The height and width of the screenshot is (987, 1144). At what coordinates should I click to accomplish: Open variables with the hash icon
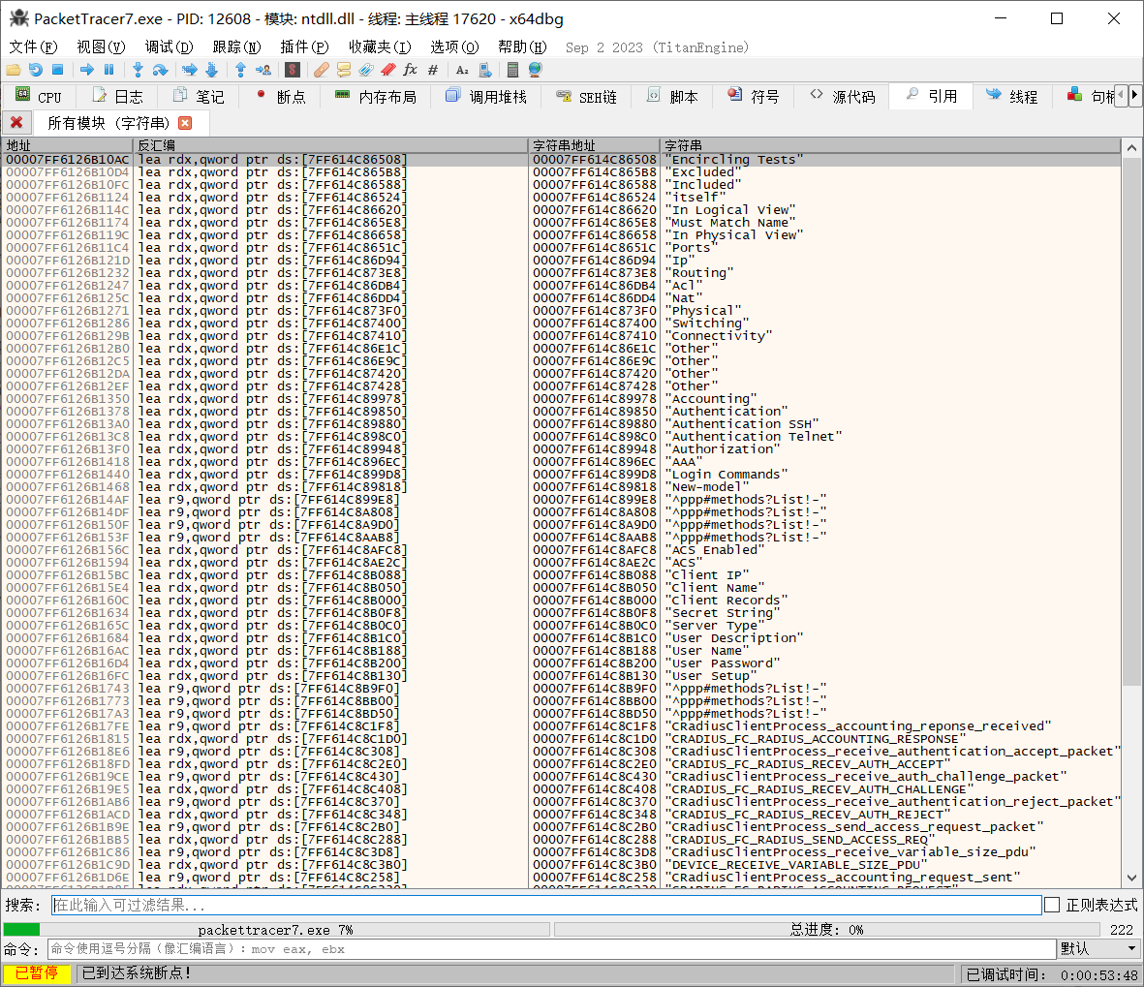[433, 70]
